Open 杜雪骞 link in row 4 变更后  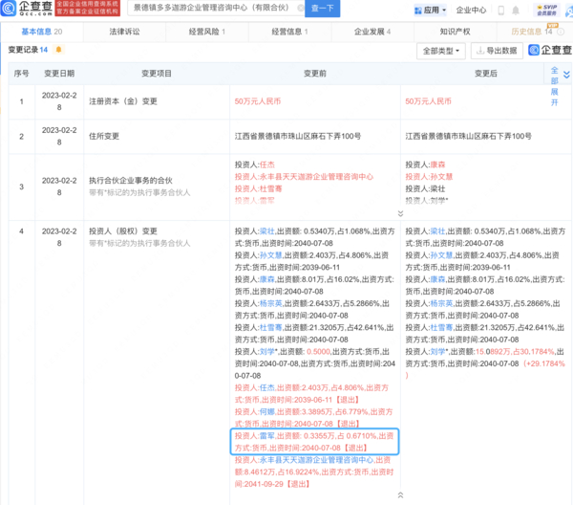(441, 328)
